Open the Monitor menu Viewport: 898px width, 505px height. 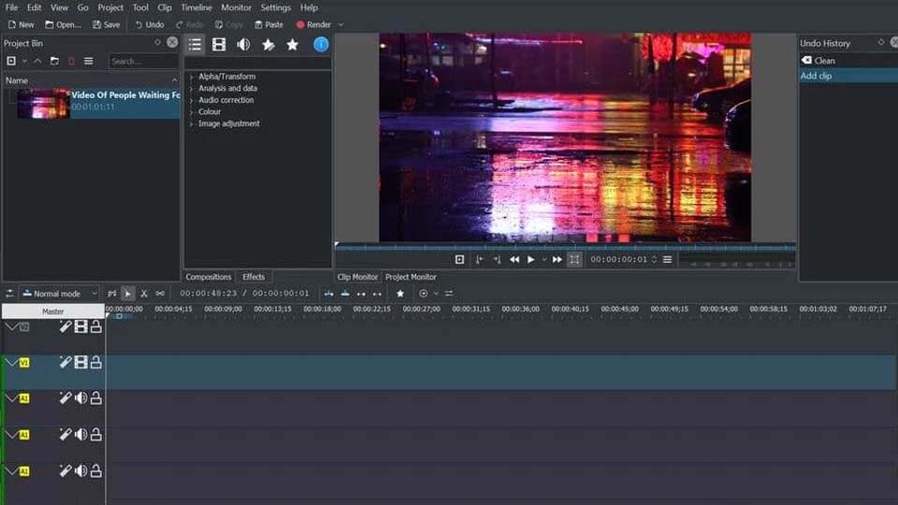[236, 7]
